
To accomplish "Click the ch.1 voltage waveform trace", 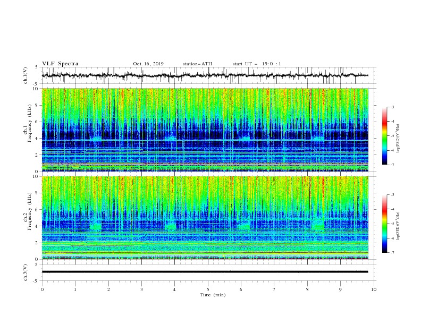I will pos(205,75).
